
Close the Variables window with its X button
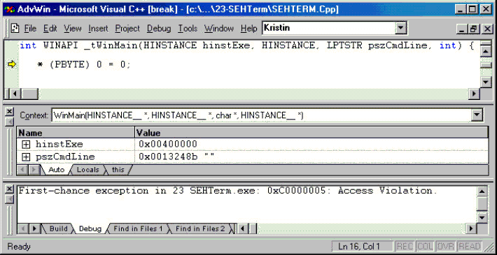coord(10,111)
